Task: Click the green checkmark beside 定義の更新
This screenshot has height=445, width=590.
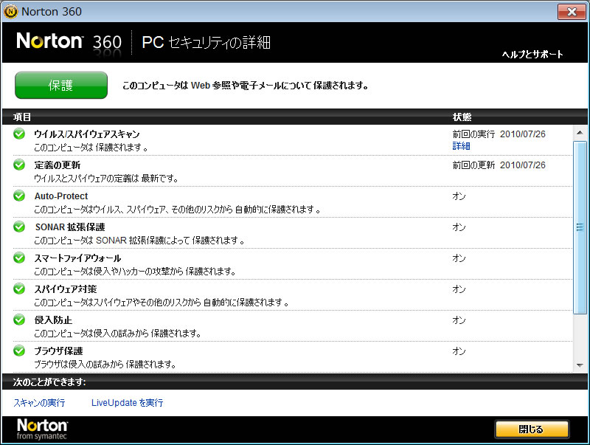Action: click(19, 165)
